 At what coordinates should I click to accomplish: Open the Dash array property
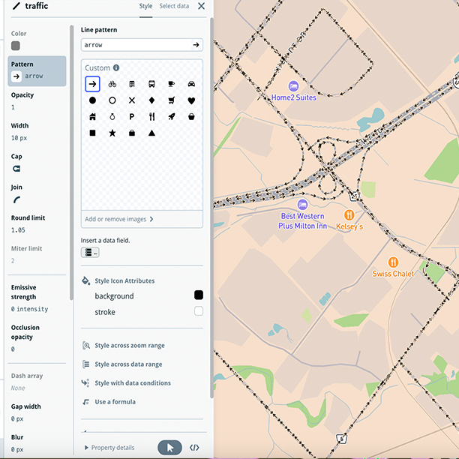(x=37, y=382)
